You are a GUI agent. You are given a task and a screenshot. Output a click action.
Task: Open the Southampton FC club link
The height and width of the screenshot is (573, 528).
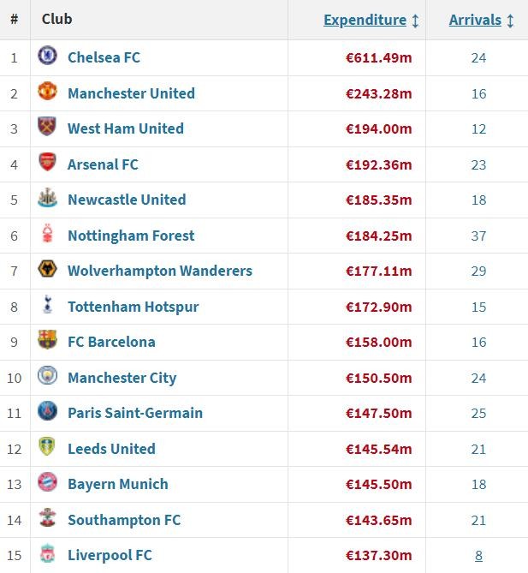tap(124, 520)
